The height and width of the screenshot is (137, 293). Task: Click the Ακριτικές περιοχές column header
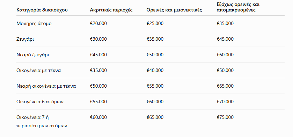(111, 10)
